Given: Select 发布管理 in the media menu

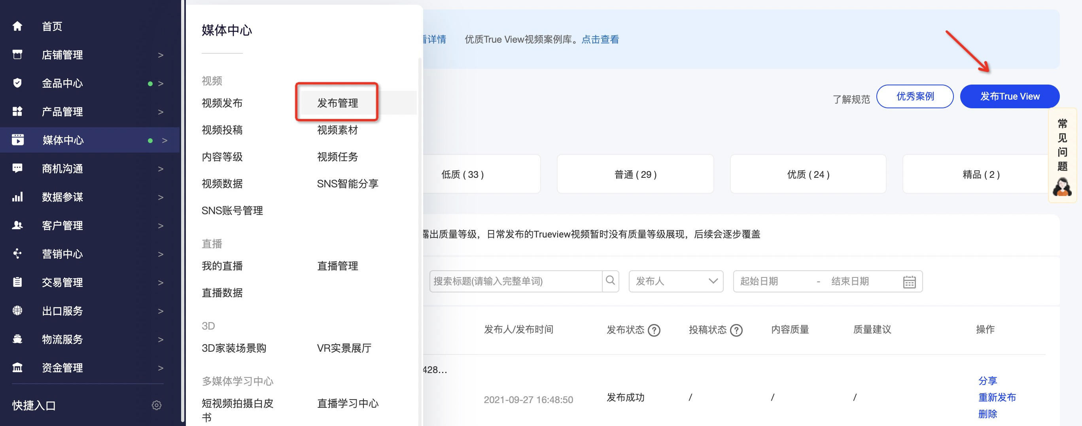Looking at the screenshot, I should tap(337, 103).
